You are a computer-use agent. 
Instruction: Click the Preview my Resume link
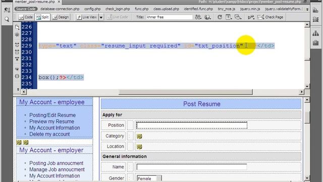click(51, 121)
